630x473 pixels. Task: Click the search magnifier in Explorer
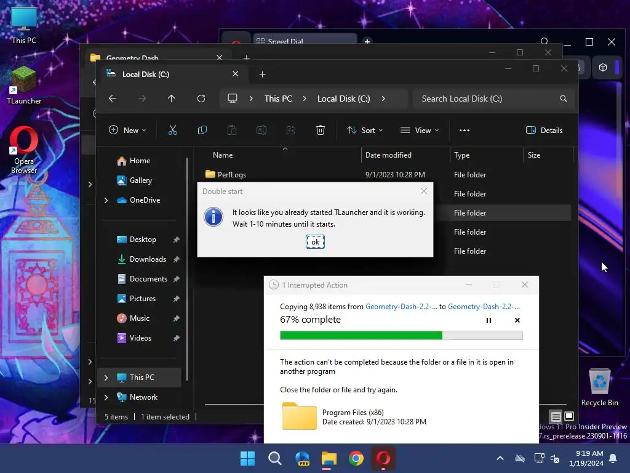(x=564, y=99)
